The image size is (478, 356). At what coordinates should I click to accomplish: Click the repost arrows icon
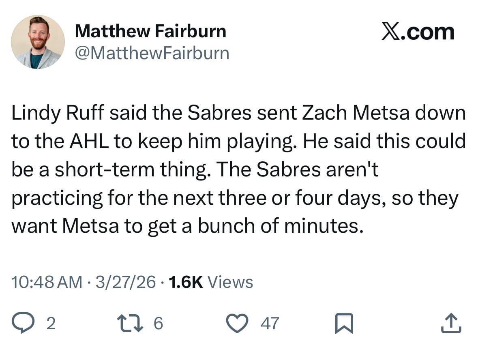(x=130, y=323)
